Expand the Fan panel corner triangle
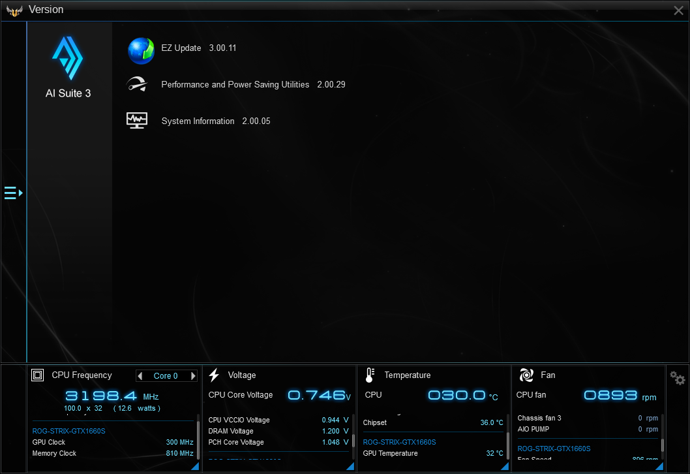The width and height of the screenshot is (690, 474). (659, 466)
